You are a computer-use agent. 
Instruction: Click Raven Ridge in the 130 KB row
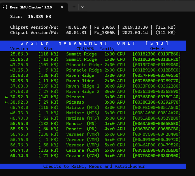[80, 75]
